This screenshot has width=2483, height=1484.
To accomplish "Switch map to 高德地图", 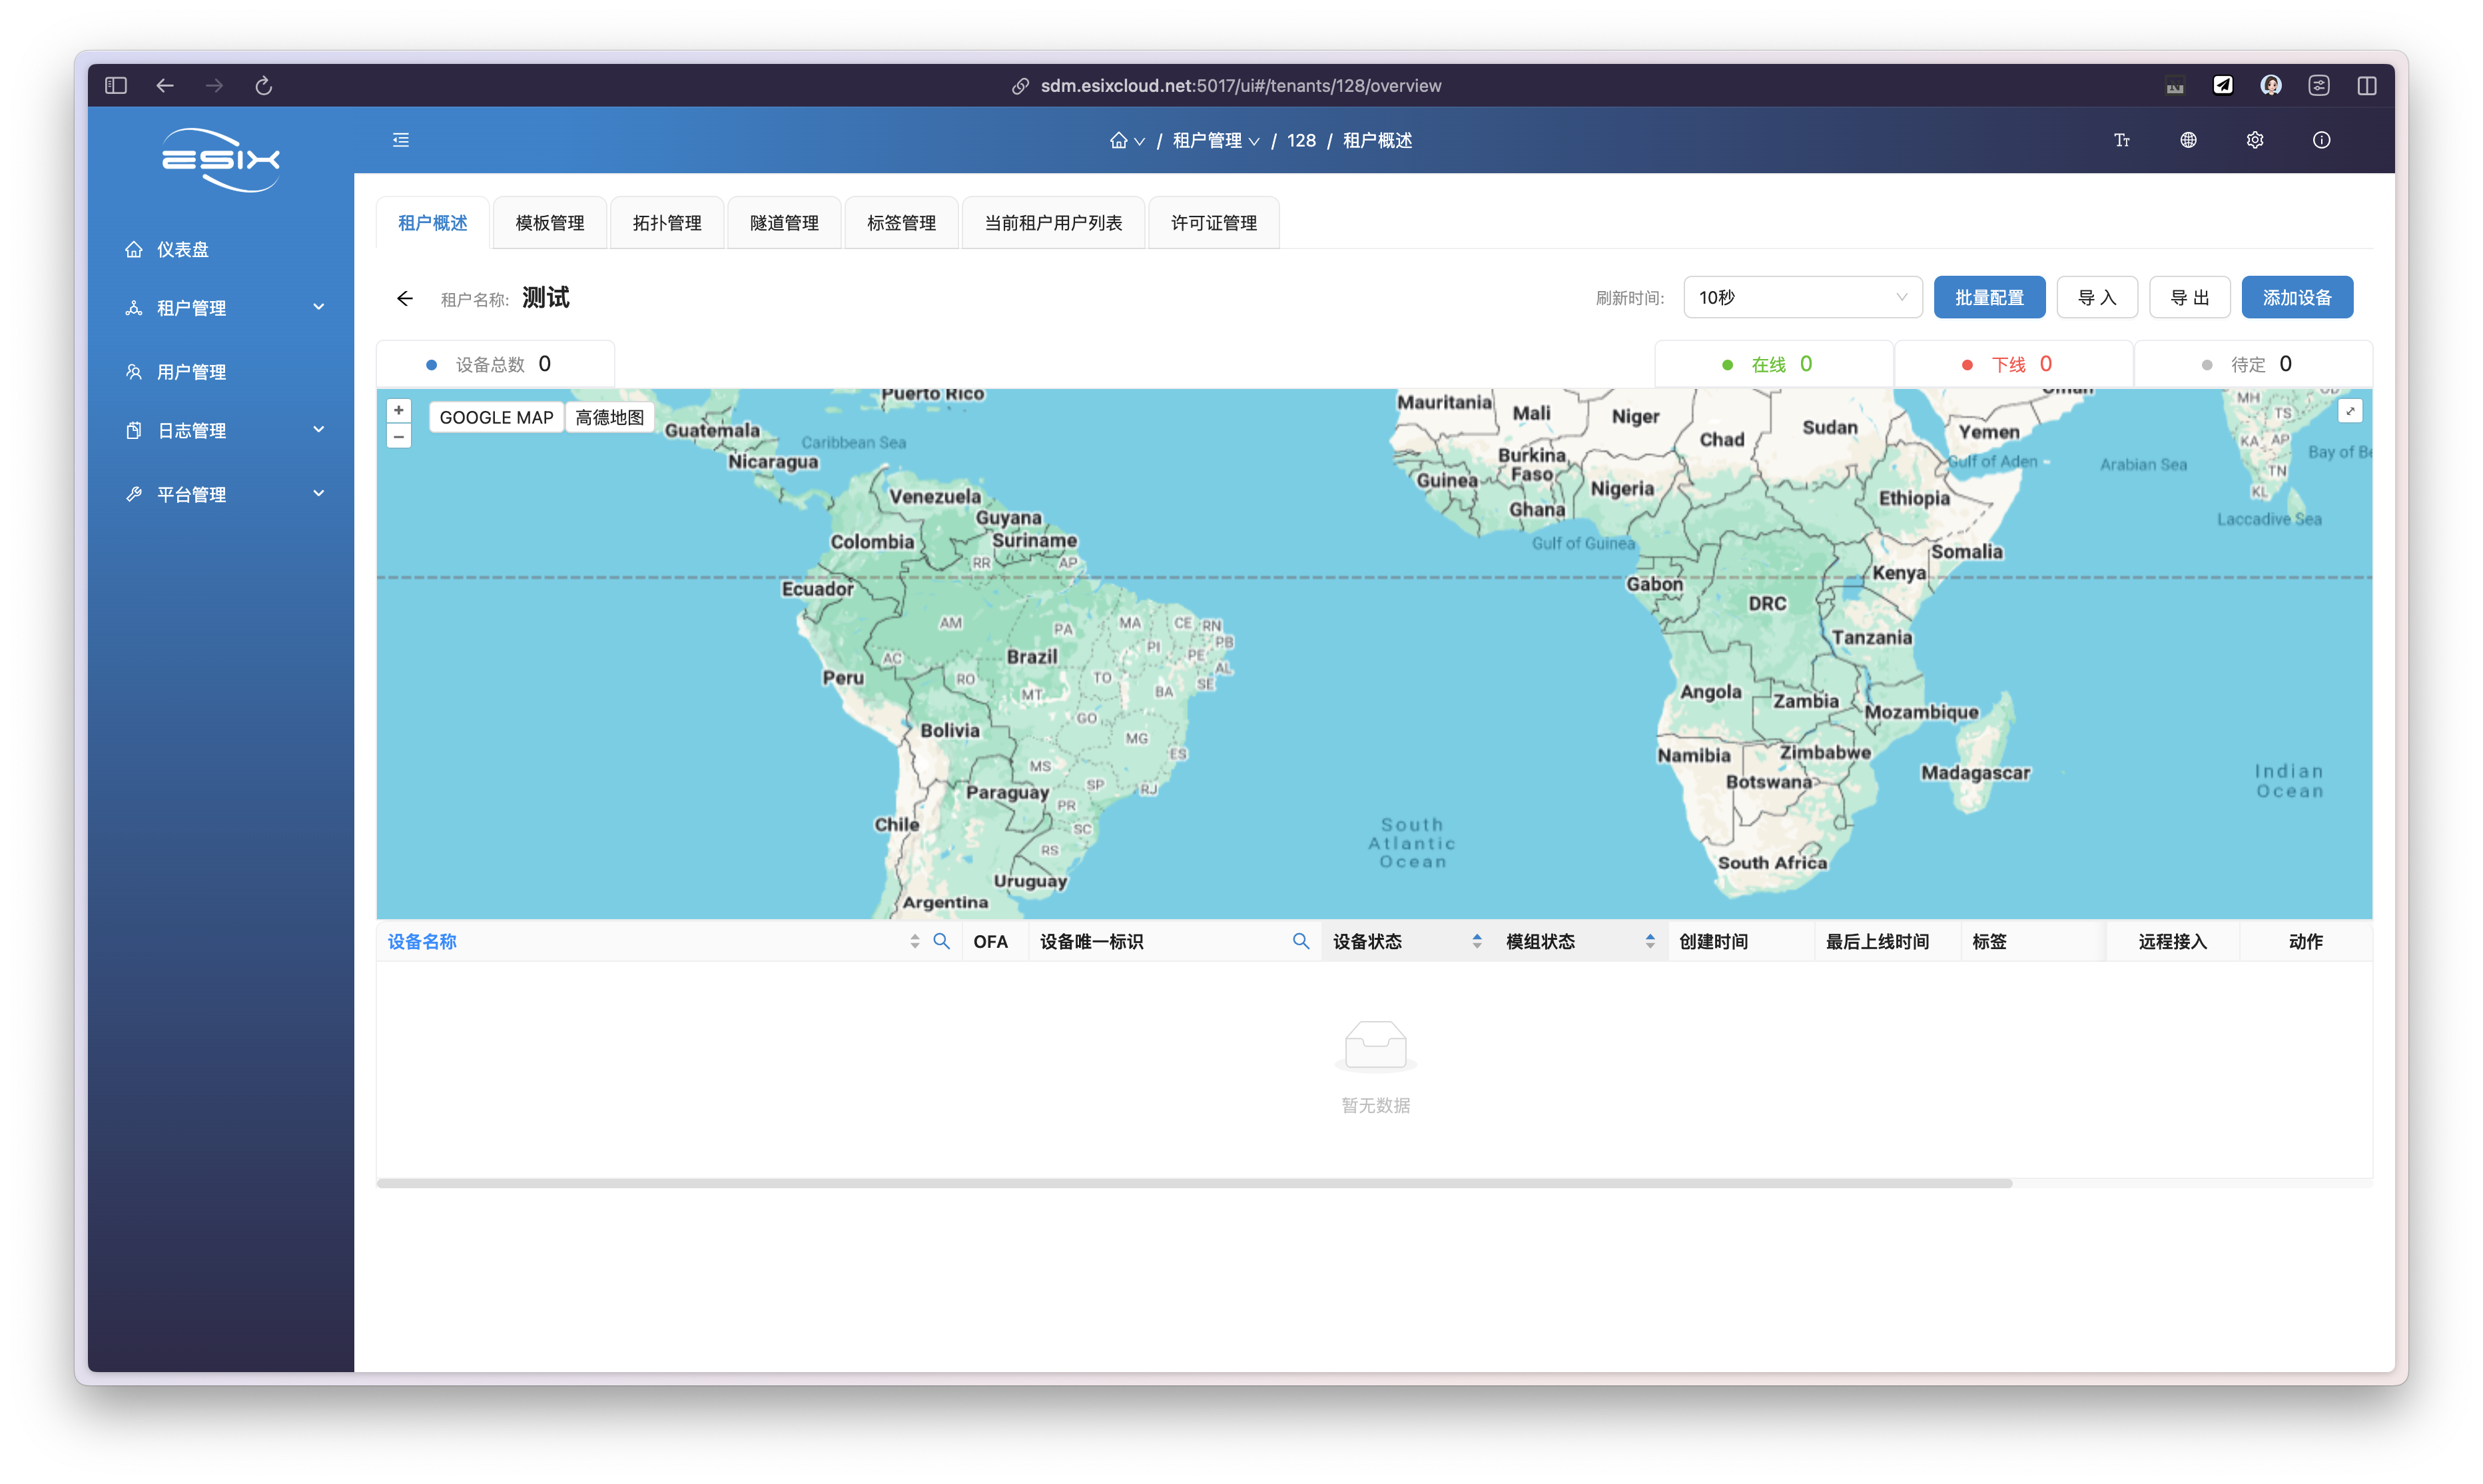I will click(609, 418).
